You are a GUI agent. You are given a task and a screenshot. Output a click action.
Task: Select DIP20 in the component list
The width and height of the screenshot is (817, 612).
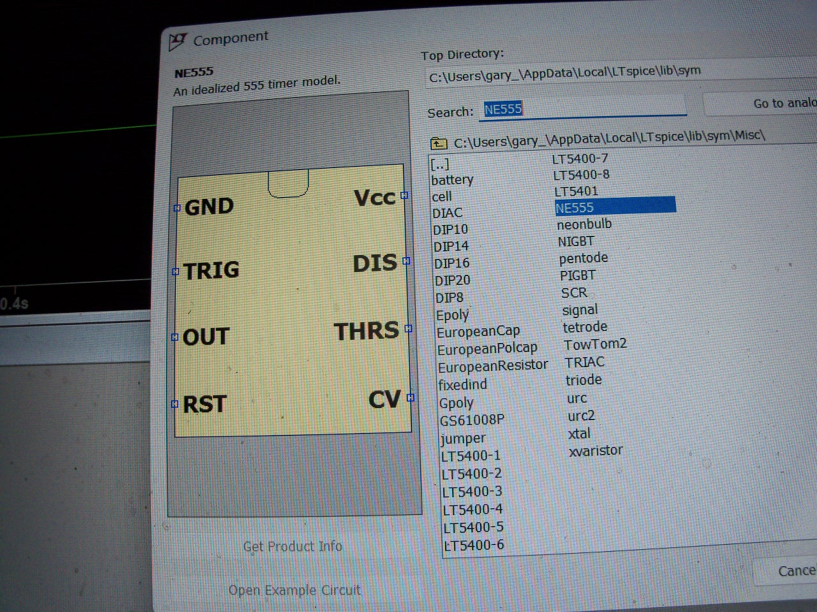point(453,280)
